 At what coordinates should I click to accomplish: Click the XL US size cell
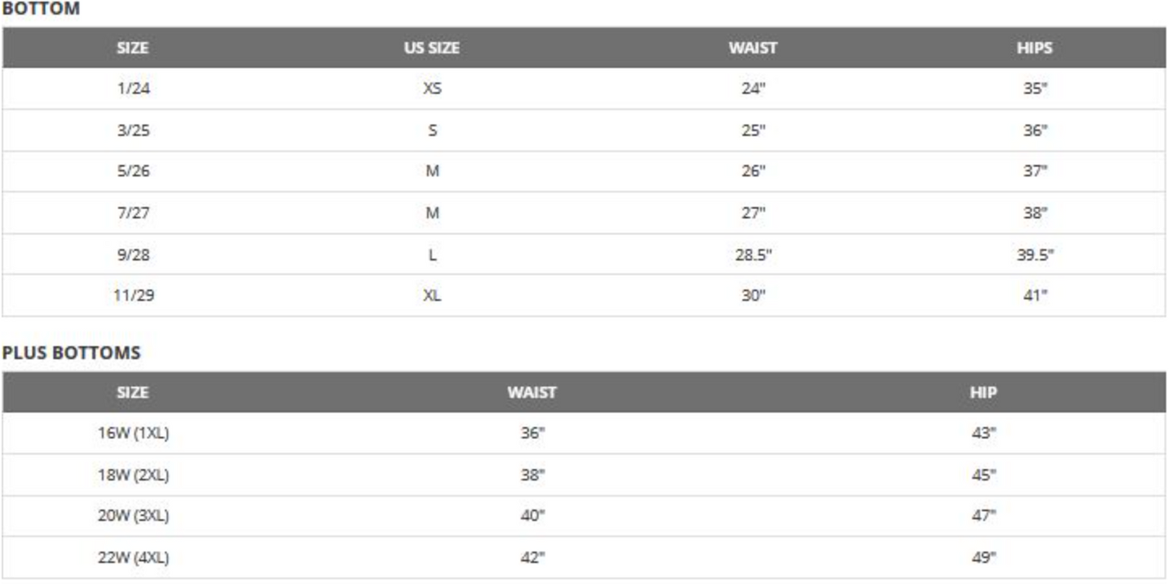coord(432,296)
